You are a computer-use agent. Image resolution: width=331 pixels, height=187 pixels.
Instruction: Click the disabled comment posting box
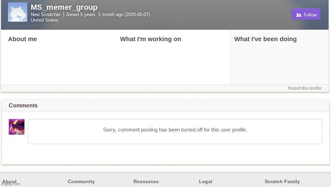pyautogui.click(x=175, y=132)
